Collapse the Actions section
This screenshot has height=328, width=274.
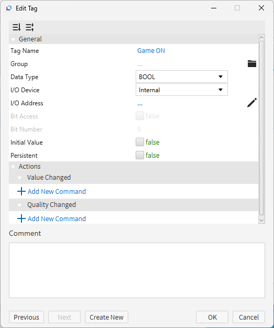tap(13, 167)
